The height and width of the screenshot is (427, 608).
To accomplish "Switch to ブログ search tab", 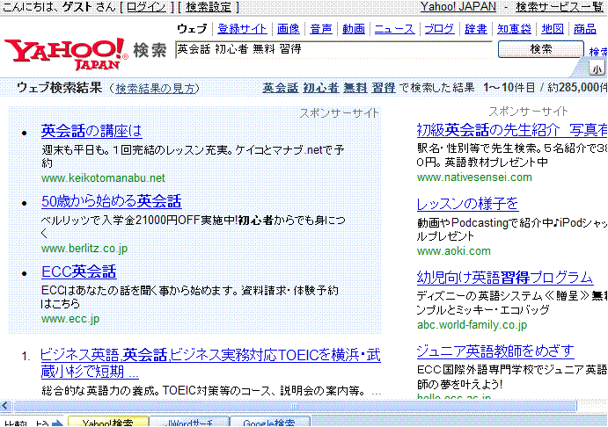I will 439,29.
